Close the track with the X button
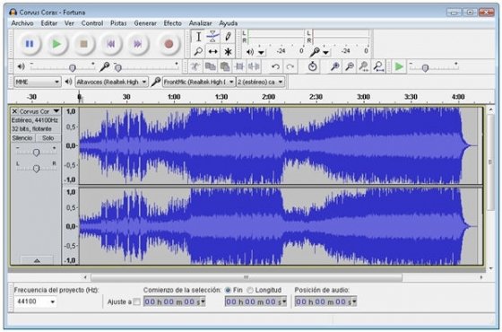The height and width of the screenshot is (332, 502). tap(14, 111)
